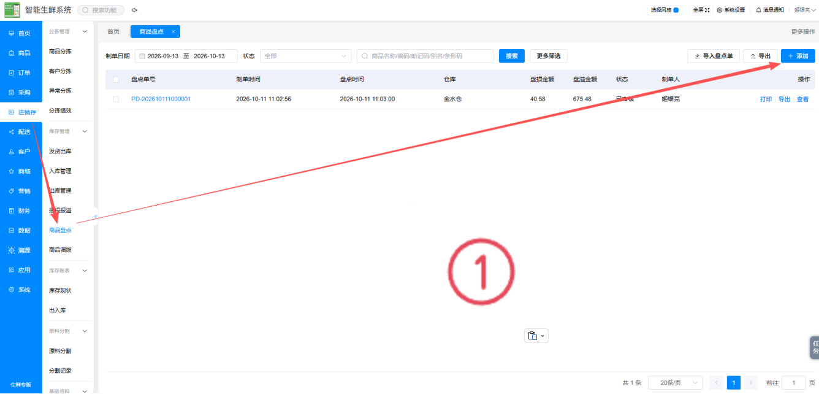Select the 配送 module
The height and width of the screenshot is (394, 819).
[x=21, y=132]
